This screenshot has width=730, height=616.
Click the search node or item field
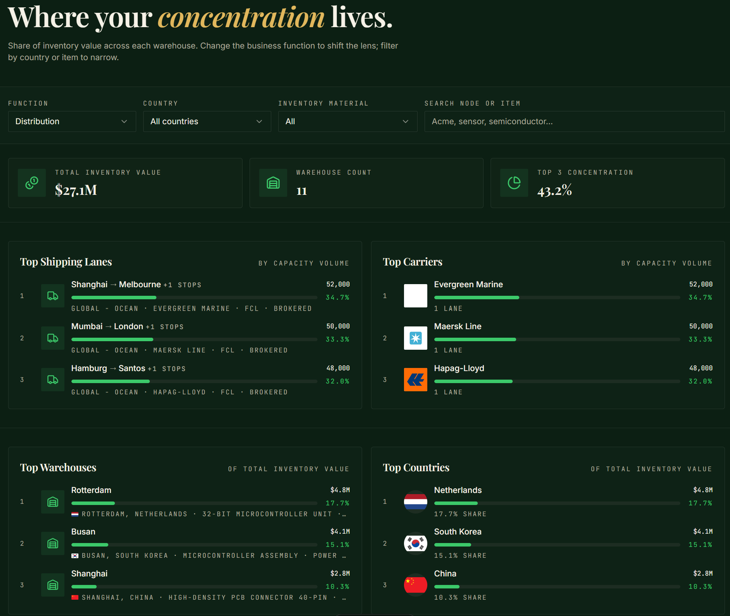coord(574,121)
